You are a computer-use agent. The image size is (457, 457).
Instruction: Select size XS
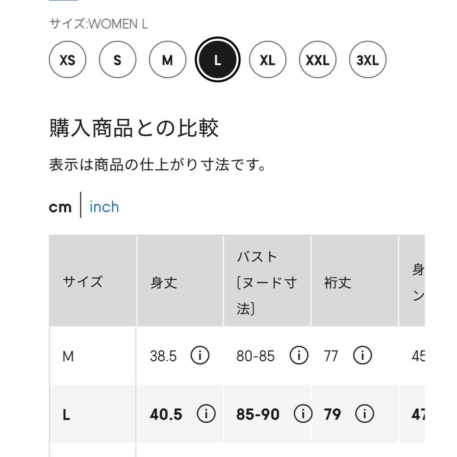68,60
